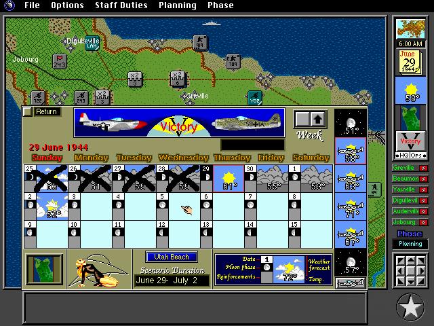Select calendar day 5
This screenshot has width=434, height=326.
tap(178, 206)
